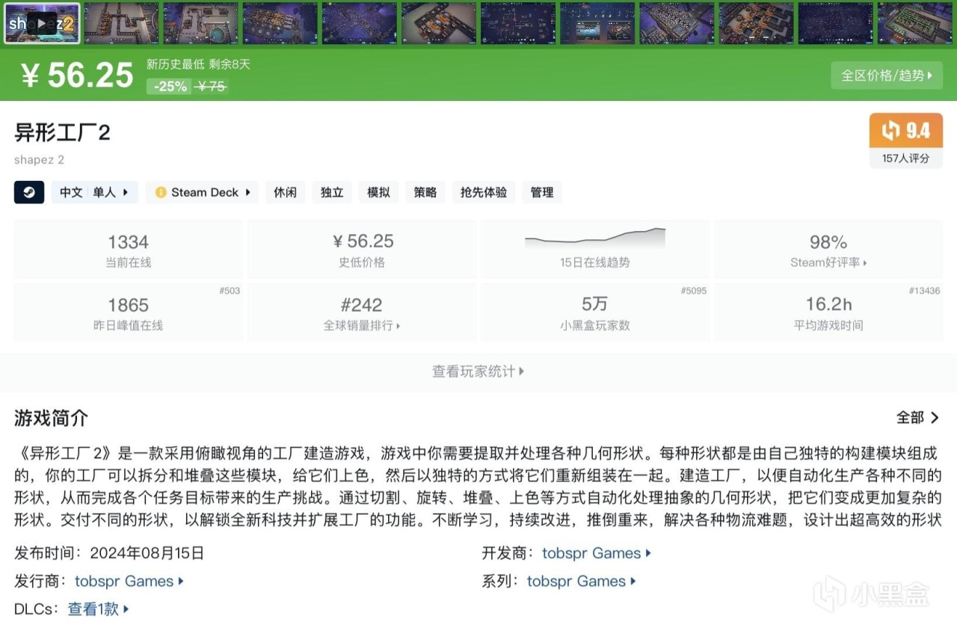Open the 发行商 tobspr Games link
Image resolution: width=957 pixels, height=628 pixels.
(129, 581)
